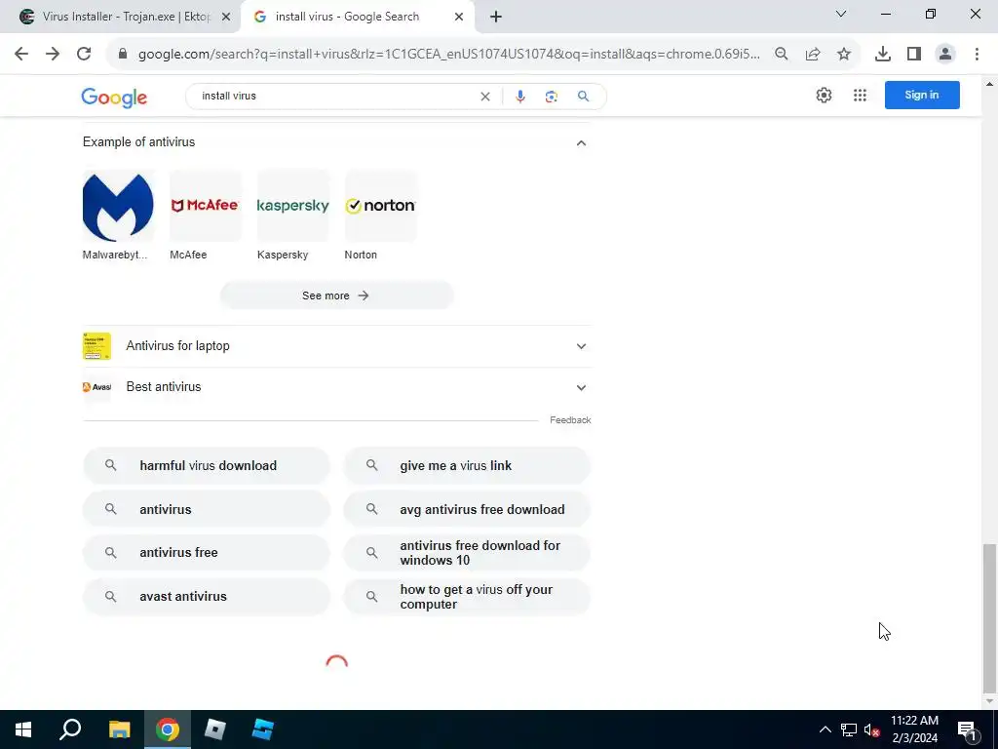Click the lock icon in address bar

tap(123, 55)
